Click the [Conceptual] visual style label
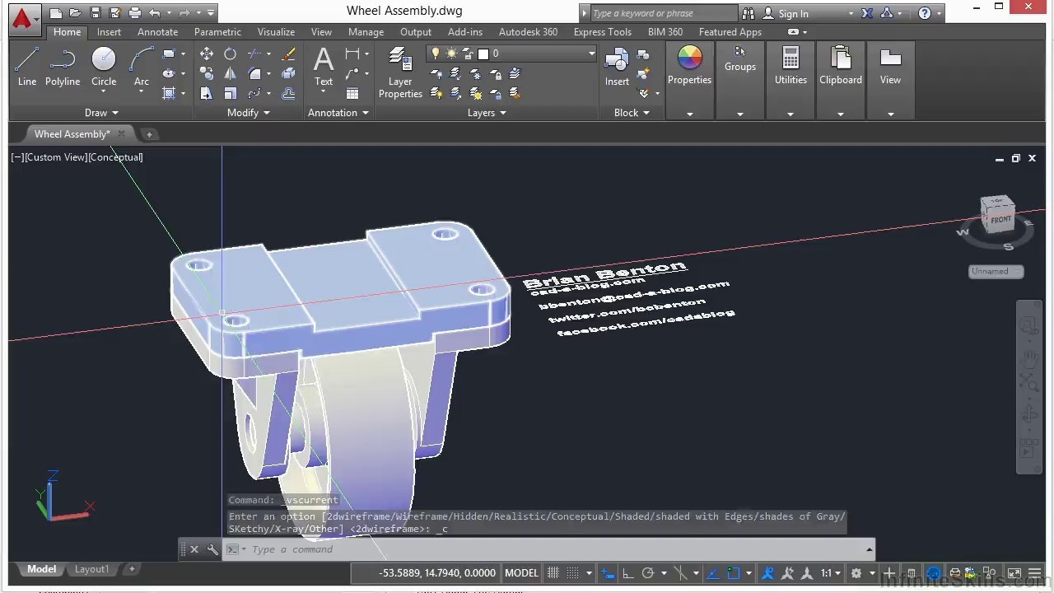 115,157
